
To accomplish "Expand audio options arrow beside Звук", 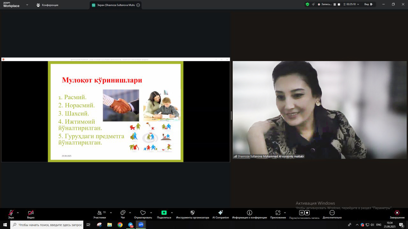I will coord(18,213).
